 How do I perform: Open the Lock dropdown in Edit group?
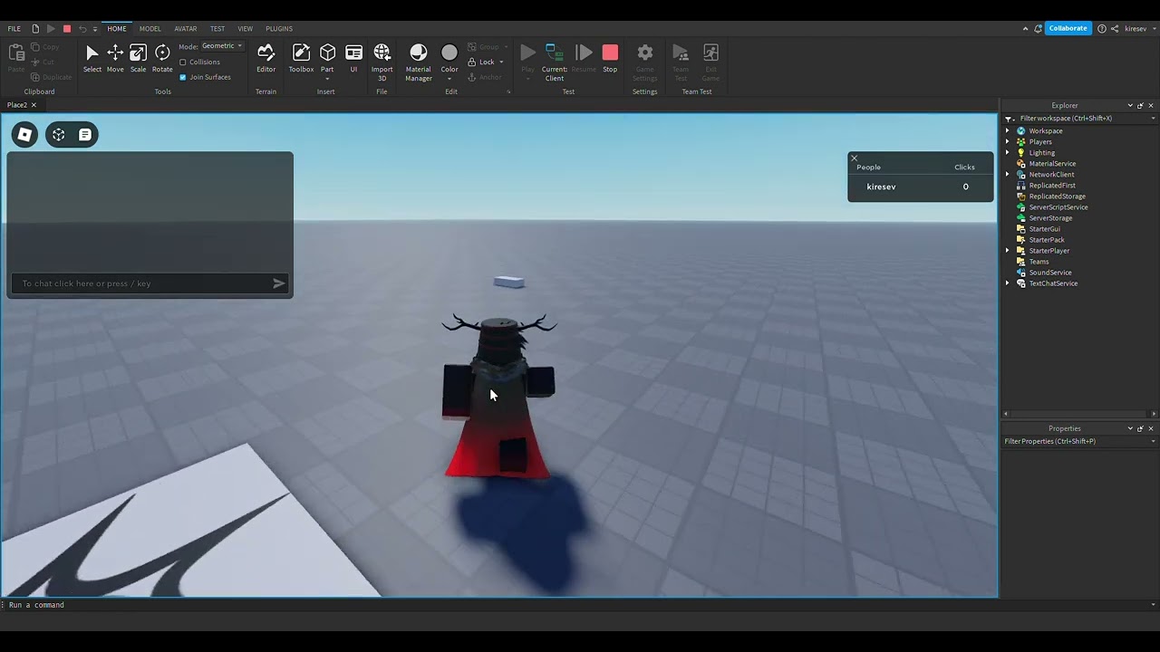click(x=501, y=62)
